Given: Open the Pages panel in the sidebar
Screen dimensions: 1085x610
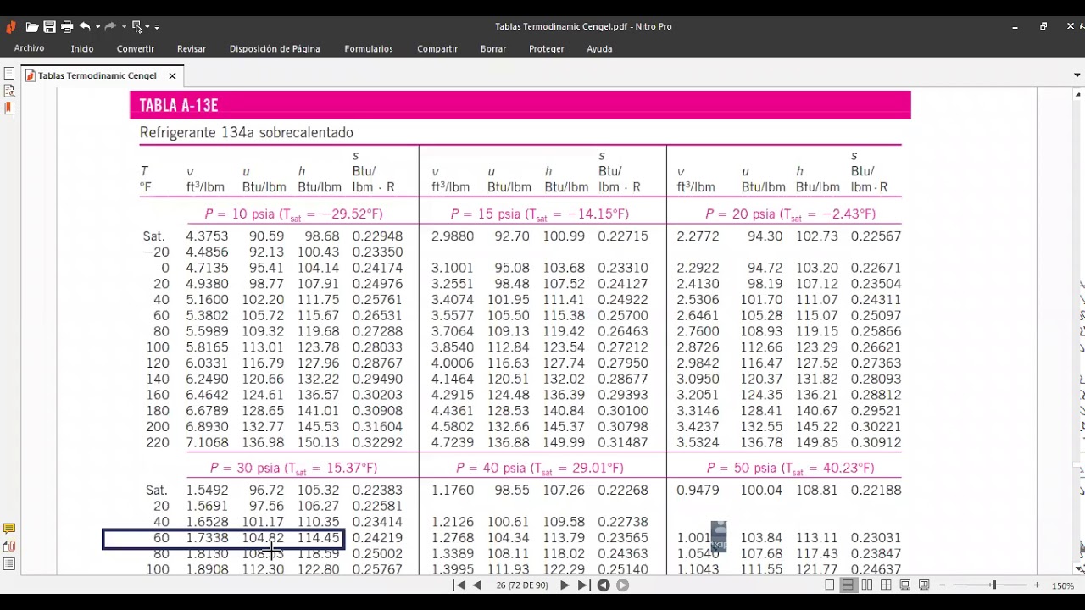Looking at the screenshot, I should coord(9,74).
